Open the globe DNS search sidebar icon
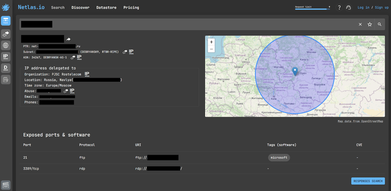 (x=6, y=45)
